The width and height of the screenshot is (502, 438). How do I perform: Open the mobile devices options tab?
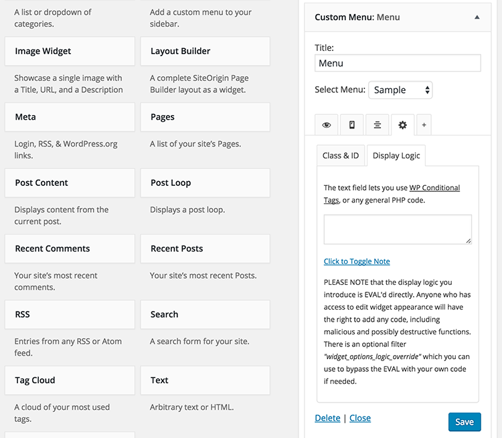[351, 124]
